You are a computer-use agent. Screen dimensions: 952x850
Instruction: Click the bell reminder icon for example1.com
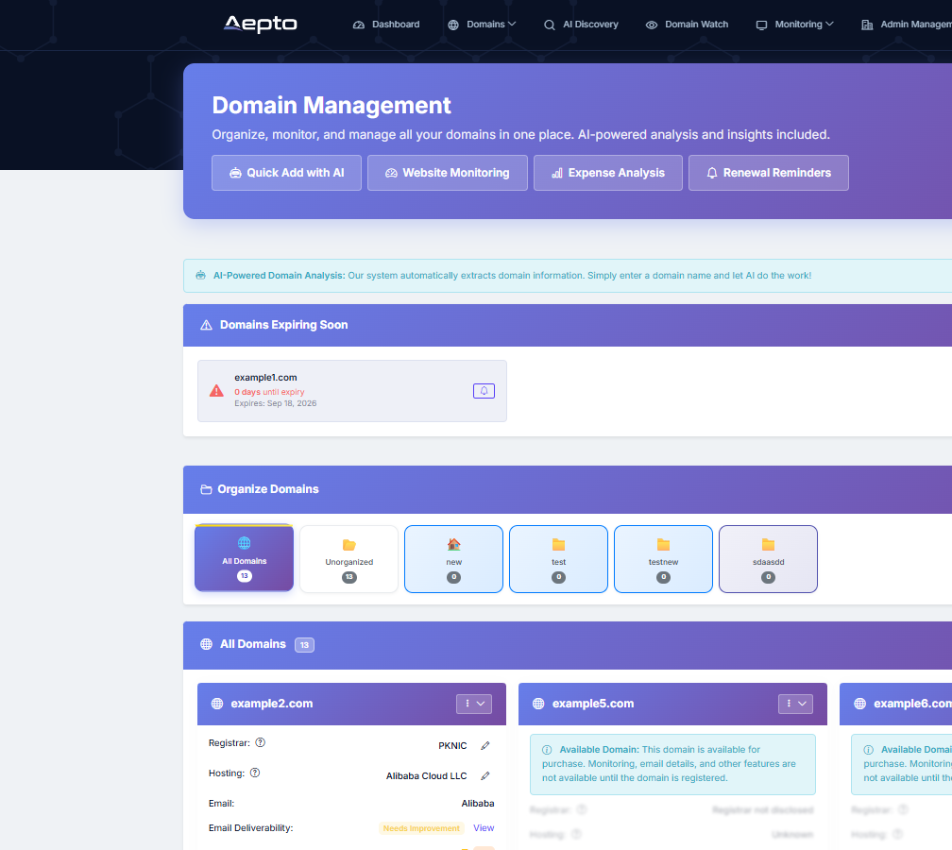(x=484, y=391)
